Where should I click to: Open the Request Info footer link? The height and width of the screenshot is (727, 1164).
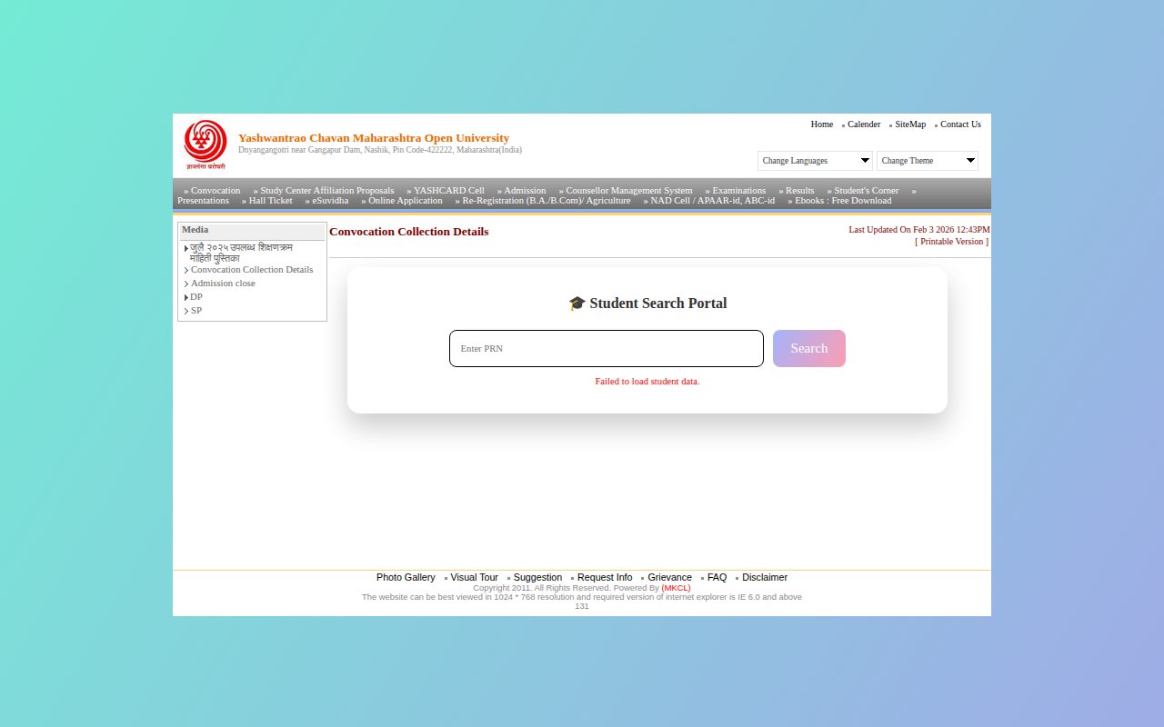605,578
